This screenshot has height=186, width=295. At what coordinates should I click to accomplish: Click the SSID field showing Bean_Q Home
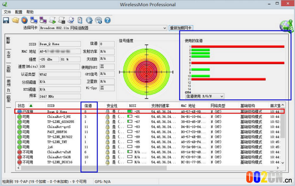click(x=60, y=44)
